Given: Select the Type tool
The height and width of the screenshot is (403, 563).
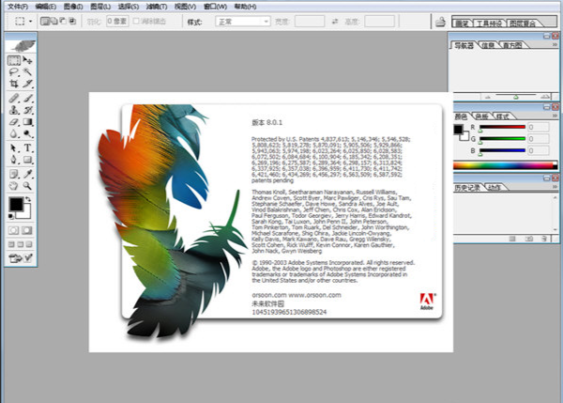Looking at the screenshot, I should [x=27, y=147].
